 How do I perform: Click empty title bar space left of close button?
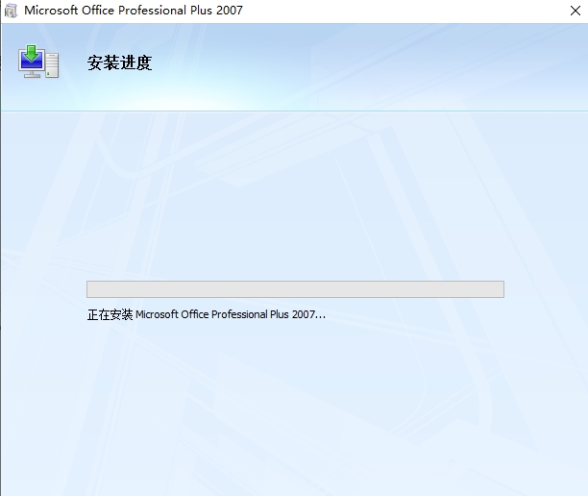pyautogui.click(x=432, y=12)
